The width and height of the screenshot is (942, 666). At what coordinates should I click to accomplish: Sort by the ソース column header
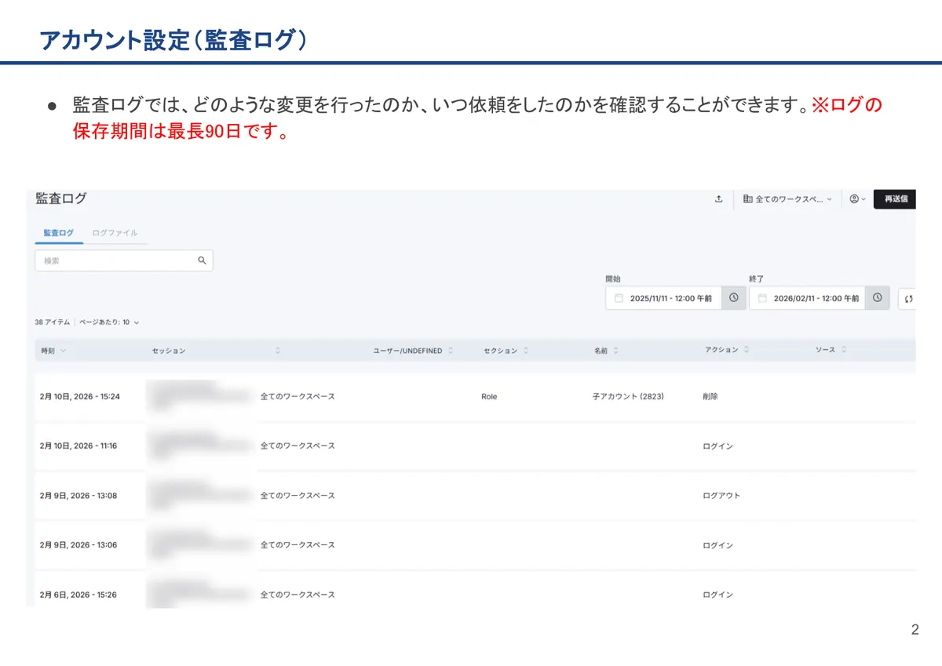click(831, 350)
